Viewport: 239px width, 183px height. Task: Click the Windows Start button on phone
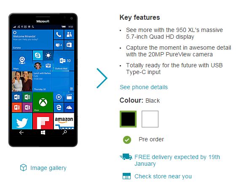[x=43, y=133]
